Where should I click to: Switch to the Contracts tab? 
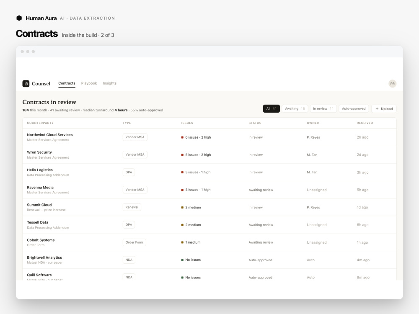[x=67, y=83]
